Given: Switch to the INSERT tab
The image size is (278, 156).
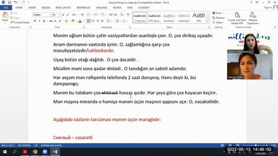Looking at the screenshot, I should tap(32, 8).
